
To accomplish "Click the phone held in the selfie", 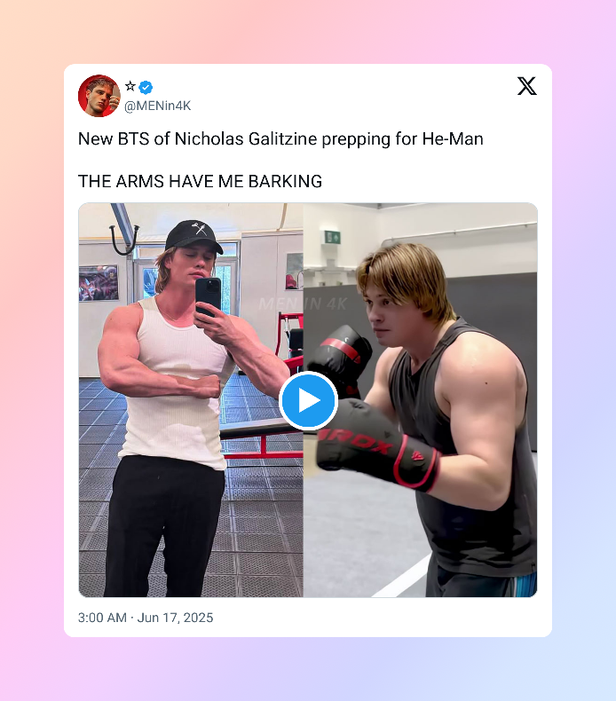I will [x=208, y=296].
